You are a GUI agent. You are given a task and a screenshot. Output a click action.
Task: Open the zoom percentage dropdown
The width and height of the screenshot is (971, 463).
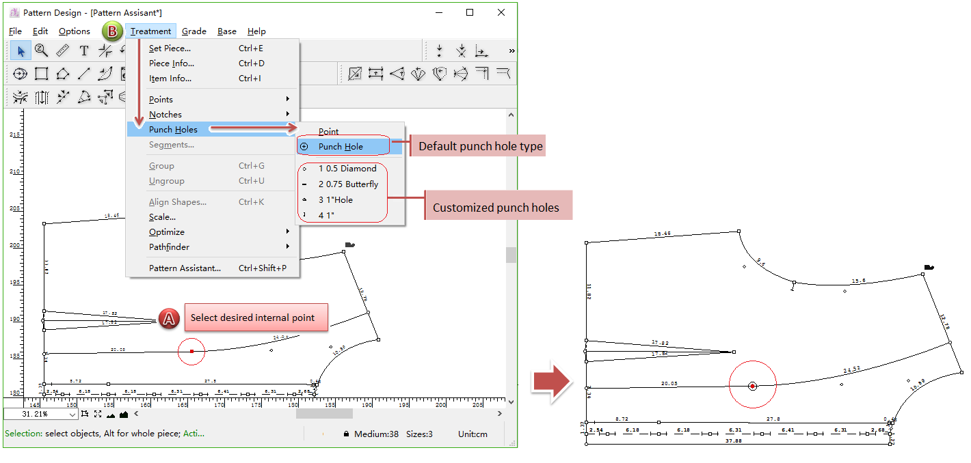72,415
